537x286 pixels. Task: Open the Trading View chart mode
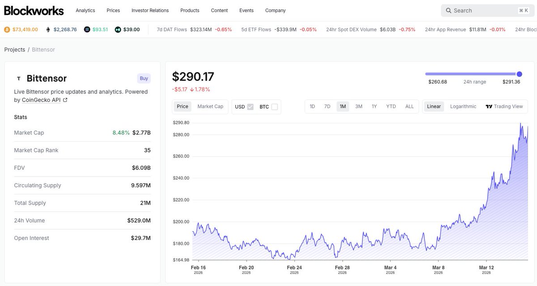pos(504,106)
